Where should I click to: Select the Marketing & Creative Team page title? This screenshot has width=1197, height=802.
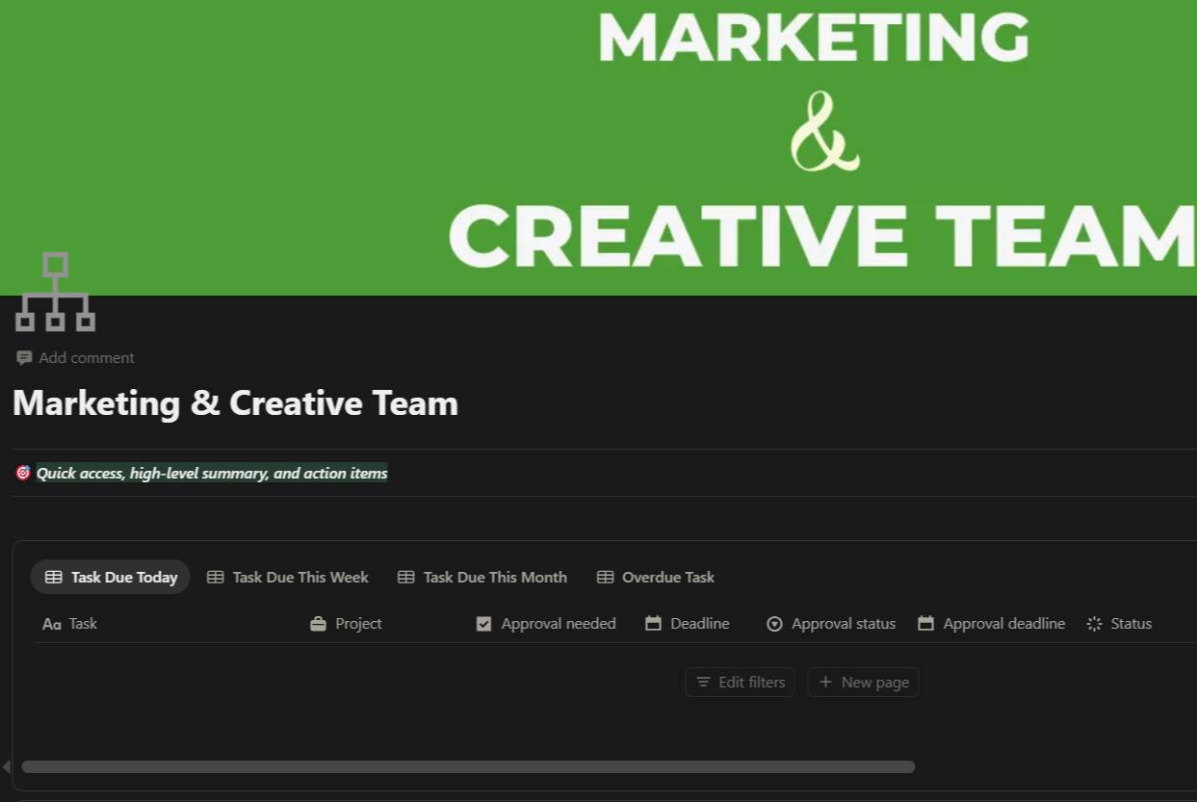(x=235, y=403)
